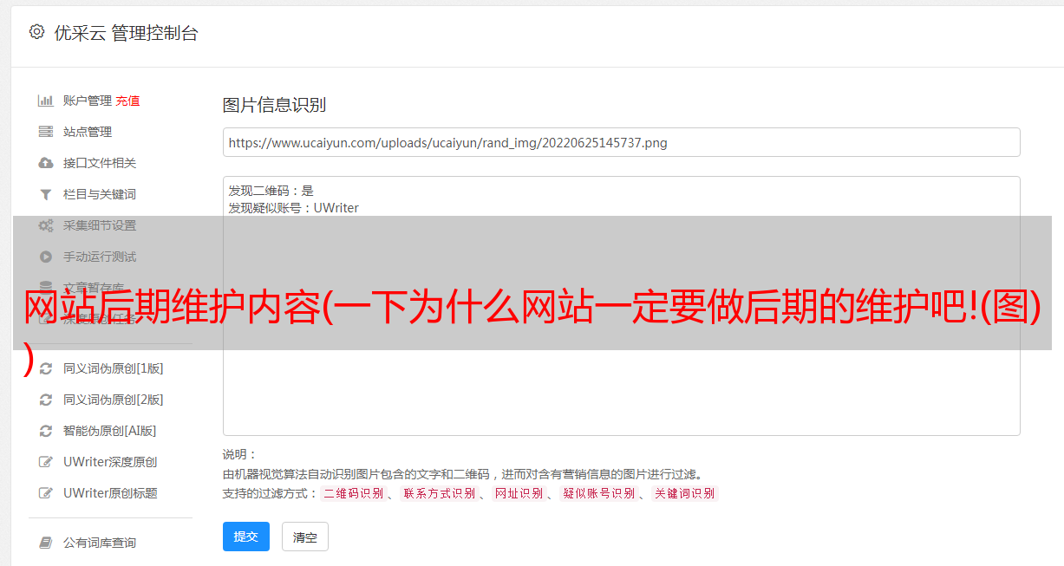This screenshot has width=1064, height=566.
Task: Click the server icon beside 站点管理
Action: pyautogui.click(x=46, y=132)
